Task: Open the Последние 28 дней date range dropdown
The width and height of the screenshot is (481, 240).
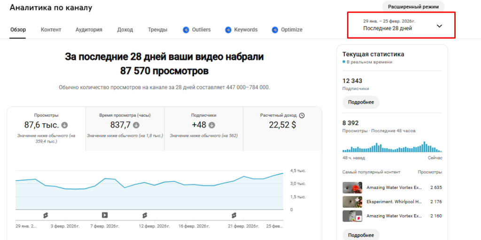Action: tap(401, 25)
